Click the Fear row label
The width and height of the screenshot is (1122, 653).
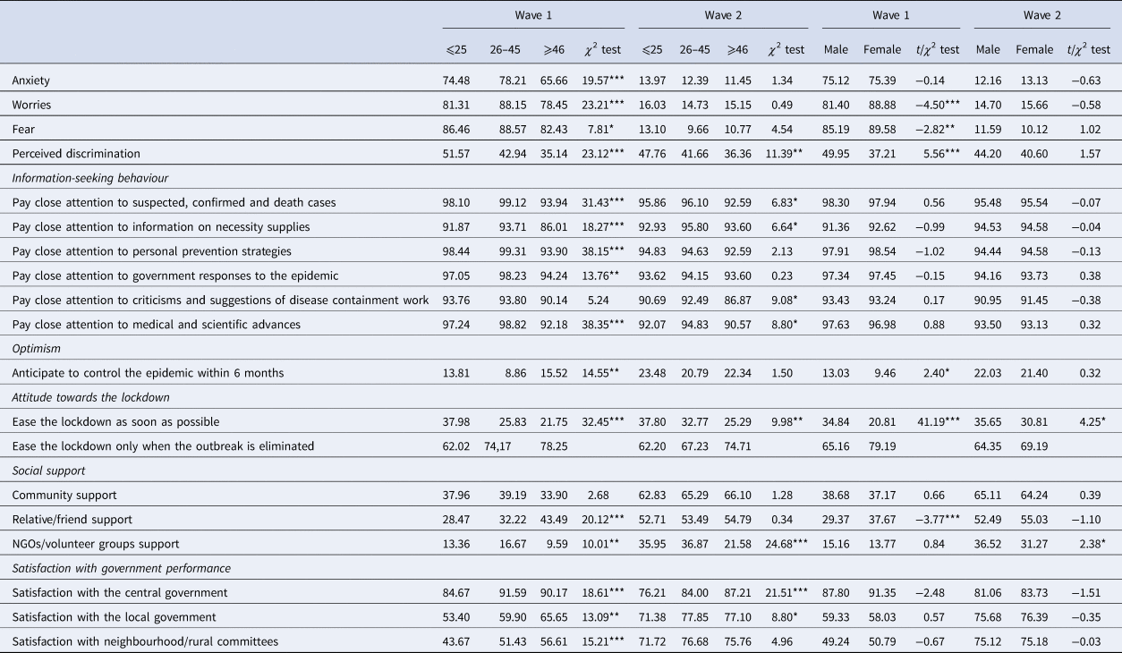(x=23, y=128)
